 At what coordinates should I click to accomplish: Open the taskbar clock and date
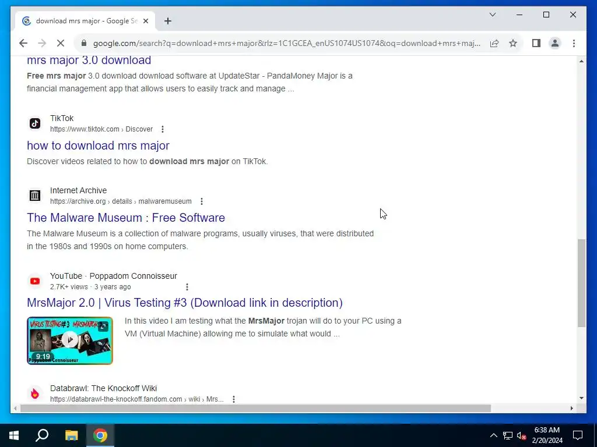pos(547,435)
